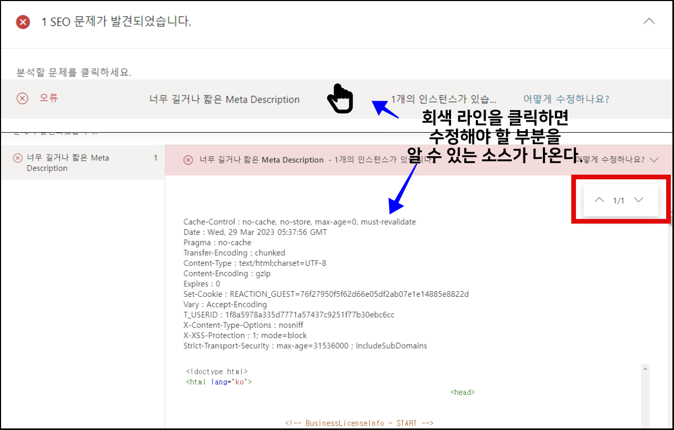Click the Date : Wed, 29 Mar 2023 line
Viewport: 674px width, 430px height.
coord(255,232)
